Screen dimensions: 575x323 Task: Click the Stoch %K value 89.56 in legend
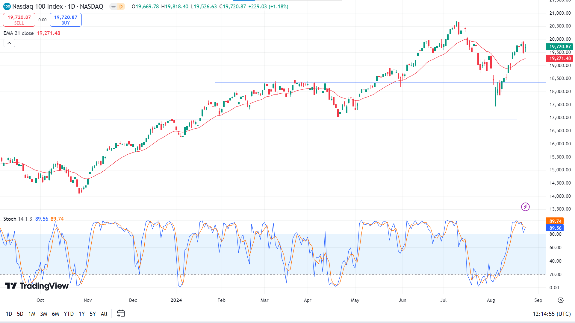click(42, 219)
